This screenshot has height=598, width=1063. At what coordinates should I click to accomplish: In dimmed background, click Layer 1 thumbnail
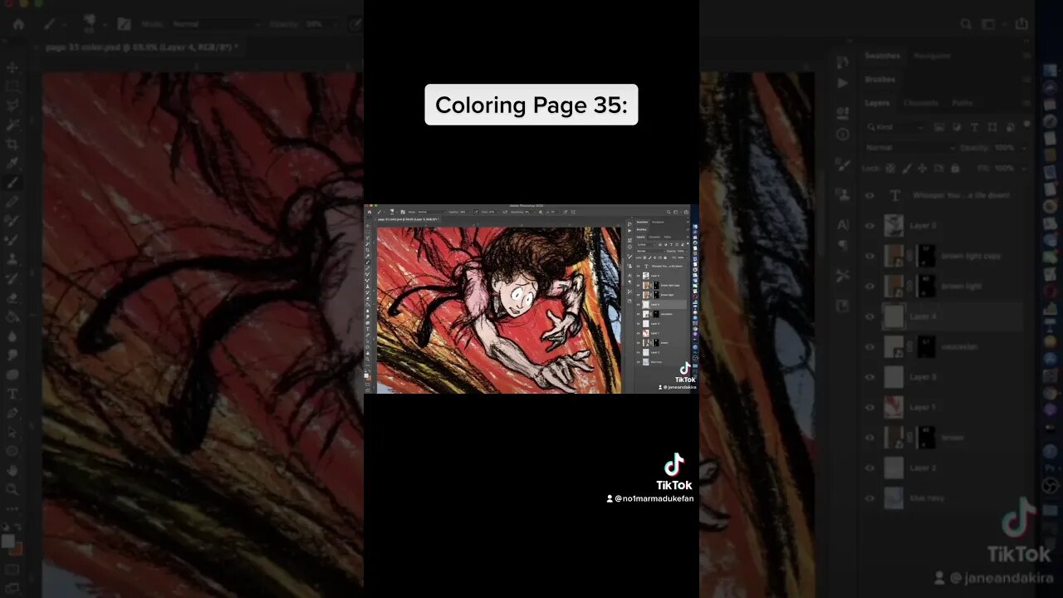894,407
